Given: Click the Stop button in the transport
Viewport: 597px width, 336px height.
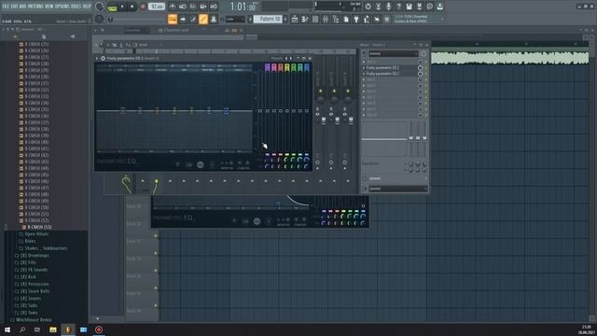Looking at the screenshot, I should [132, 7].
